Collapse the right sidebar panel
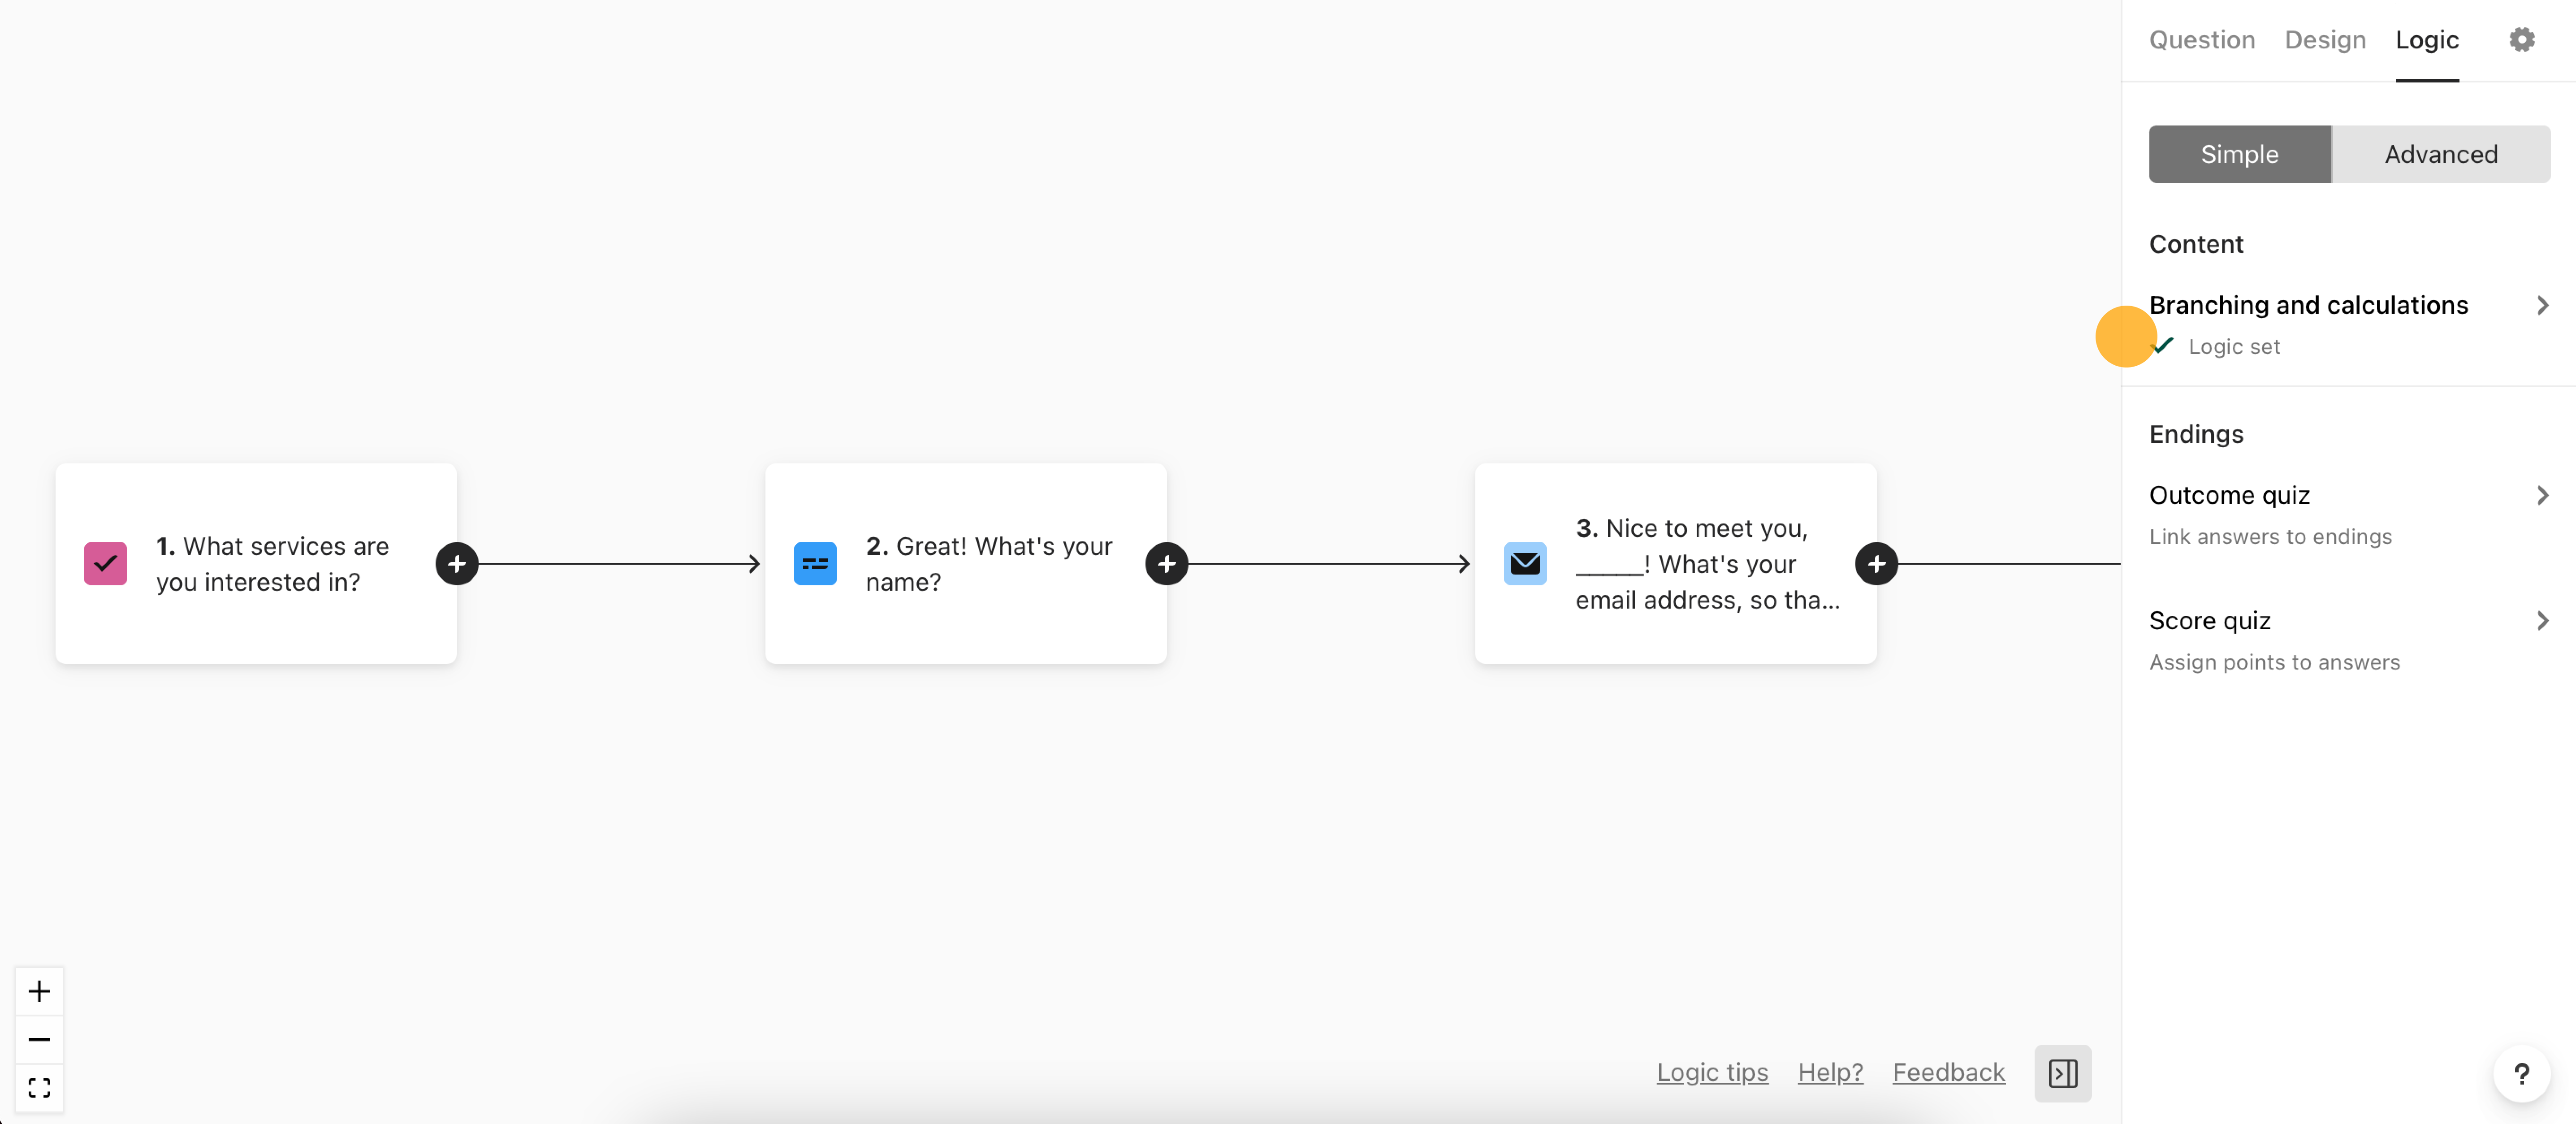This screenshot has width=2576, height=1124. click(2062, 1073)
